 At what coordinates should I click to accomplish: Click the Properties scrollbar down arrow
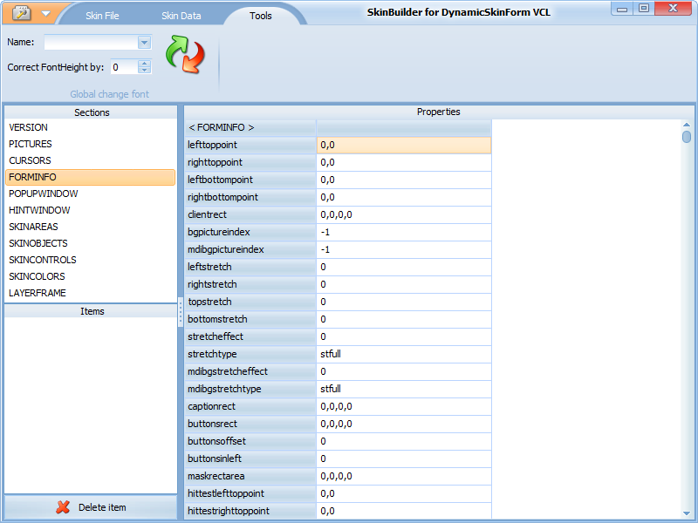(687, 513)
